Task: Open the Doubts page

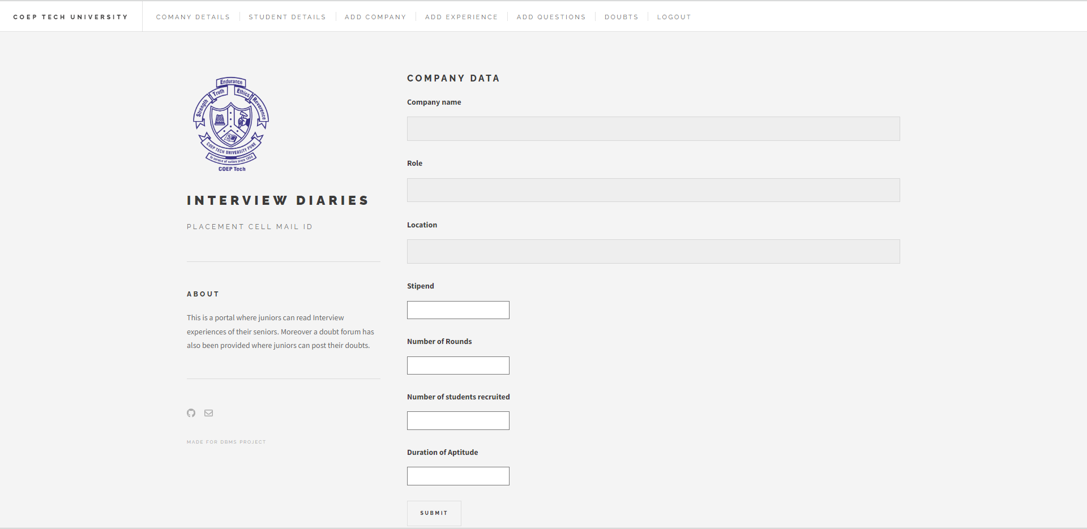Action: point(621,17)
